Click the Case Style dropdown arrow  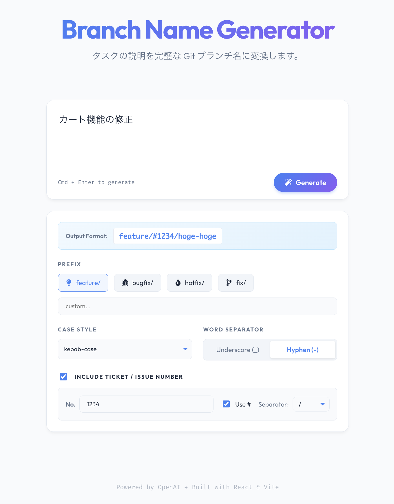point(185,349)
